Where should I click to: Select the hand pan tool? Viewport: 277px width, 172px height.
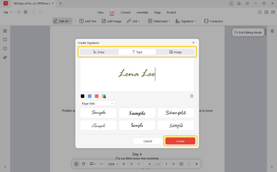pyautogui.click(x=84, y=164)
